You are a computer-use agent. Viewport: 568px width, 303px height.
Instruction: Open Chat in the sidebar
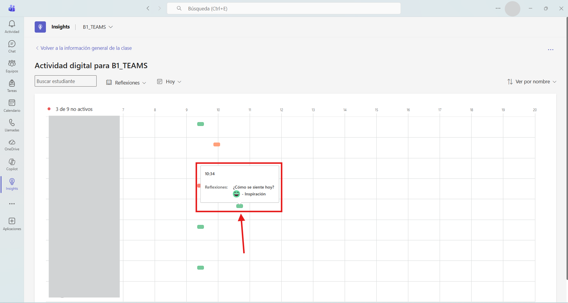(x=12, y=47)
